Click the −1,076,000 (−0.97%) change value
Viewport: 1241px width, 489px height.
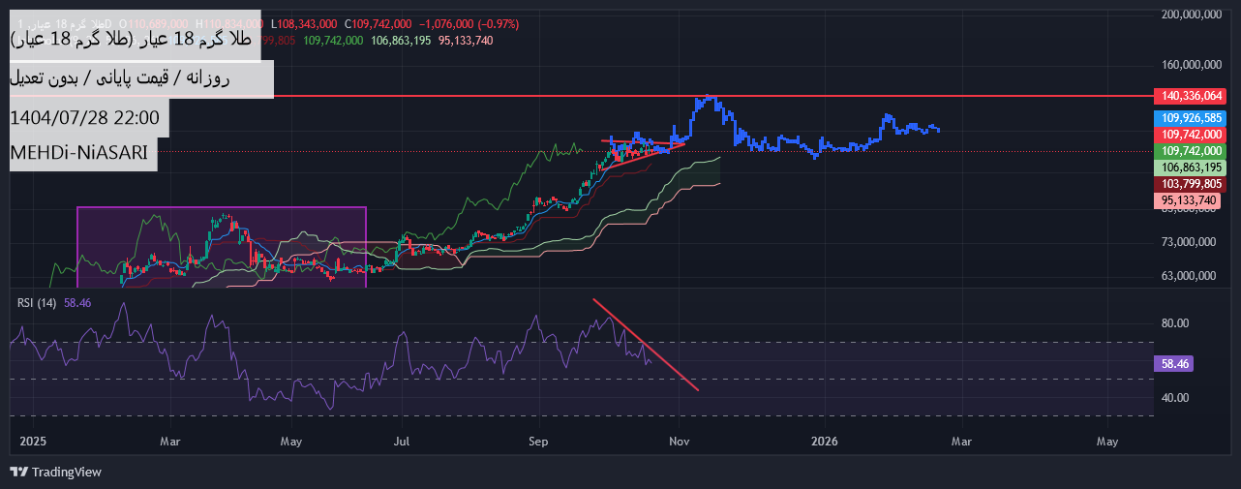click(469, 23)
